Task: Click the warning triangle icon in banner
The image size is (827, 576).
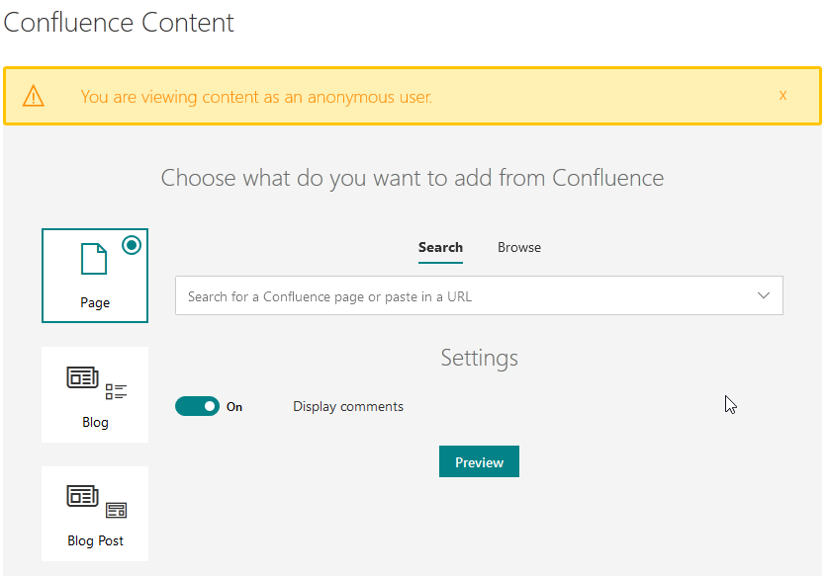Action: tap(34, 96)
